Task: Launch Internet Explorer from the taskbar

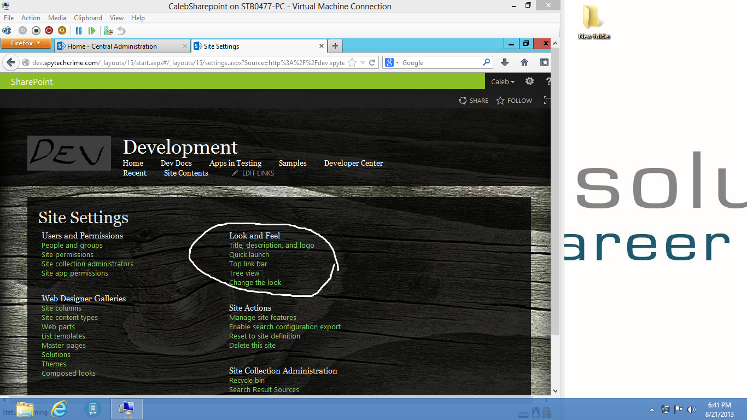Action: [59, 409]
